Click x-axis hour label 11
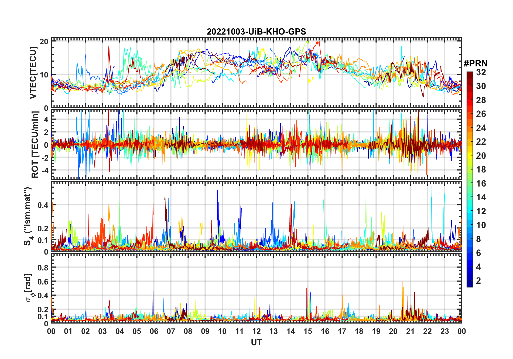This screenshot has width=513, height=359. coord(240,331)
